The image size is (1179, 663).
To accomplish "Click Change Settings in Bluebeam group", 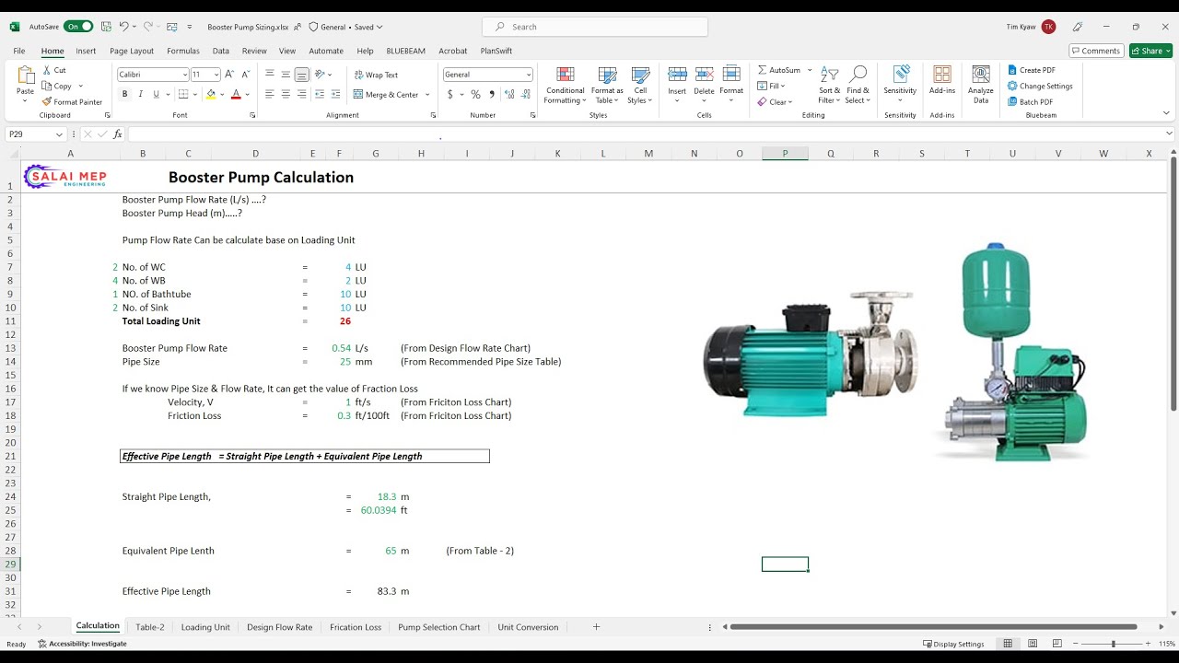I will click(x=1040, y=86).
